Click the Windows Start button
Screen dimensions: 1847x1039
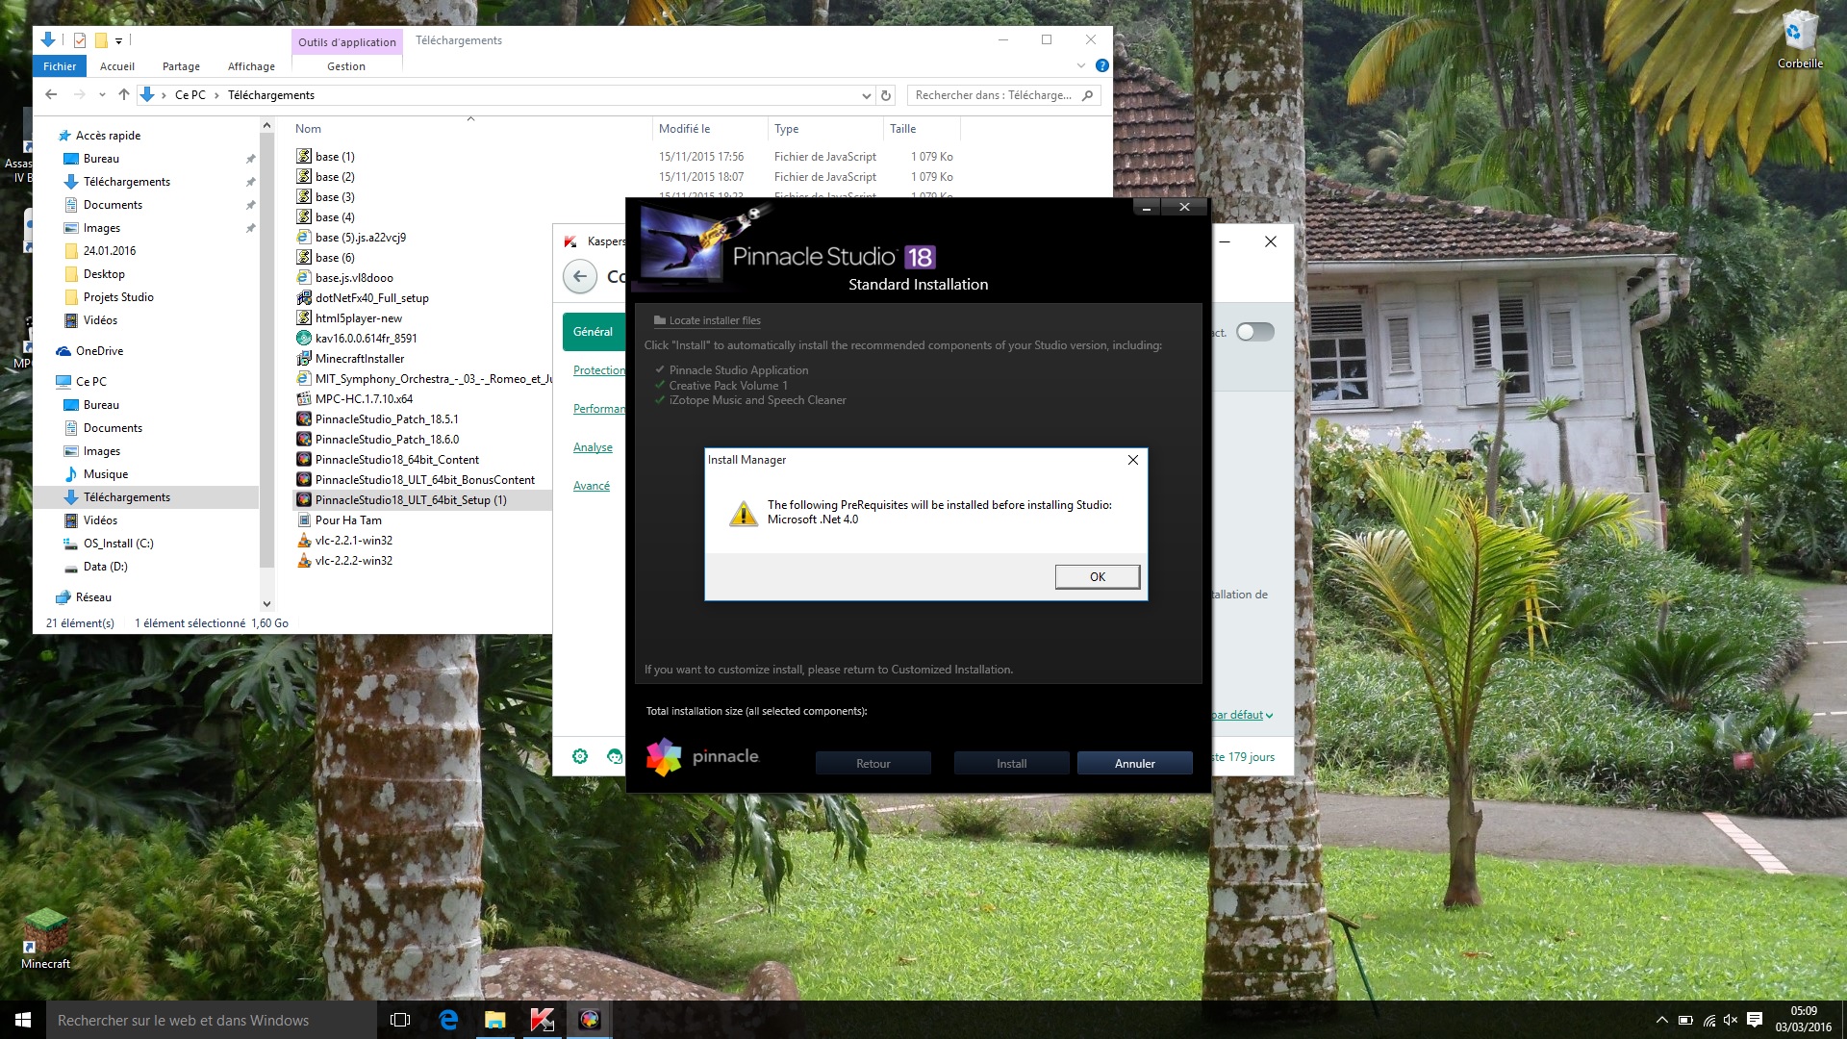(x=23, y=1020)
